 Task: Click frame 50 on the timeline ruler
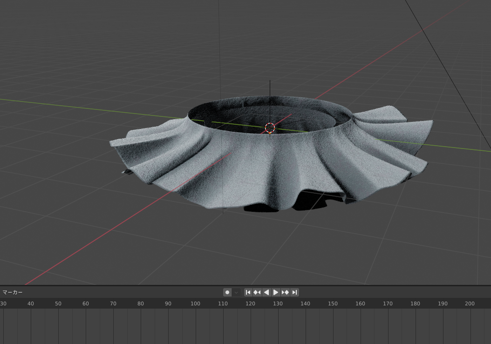coord(58,304)
